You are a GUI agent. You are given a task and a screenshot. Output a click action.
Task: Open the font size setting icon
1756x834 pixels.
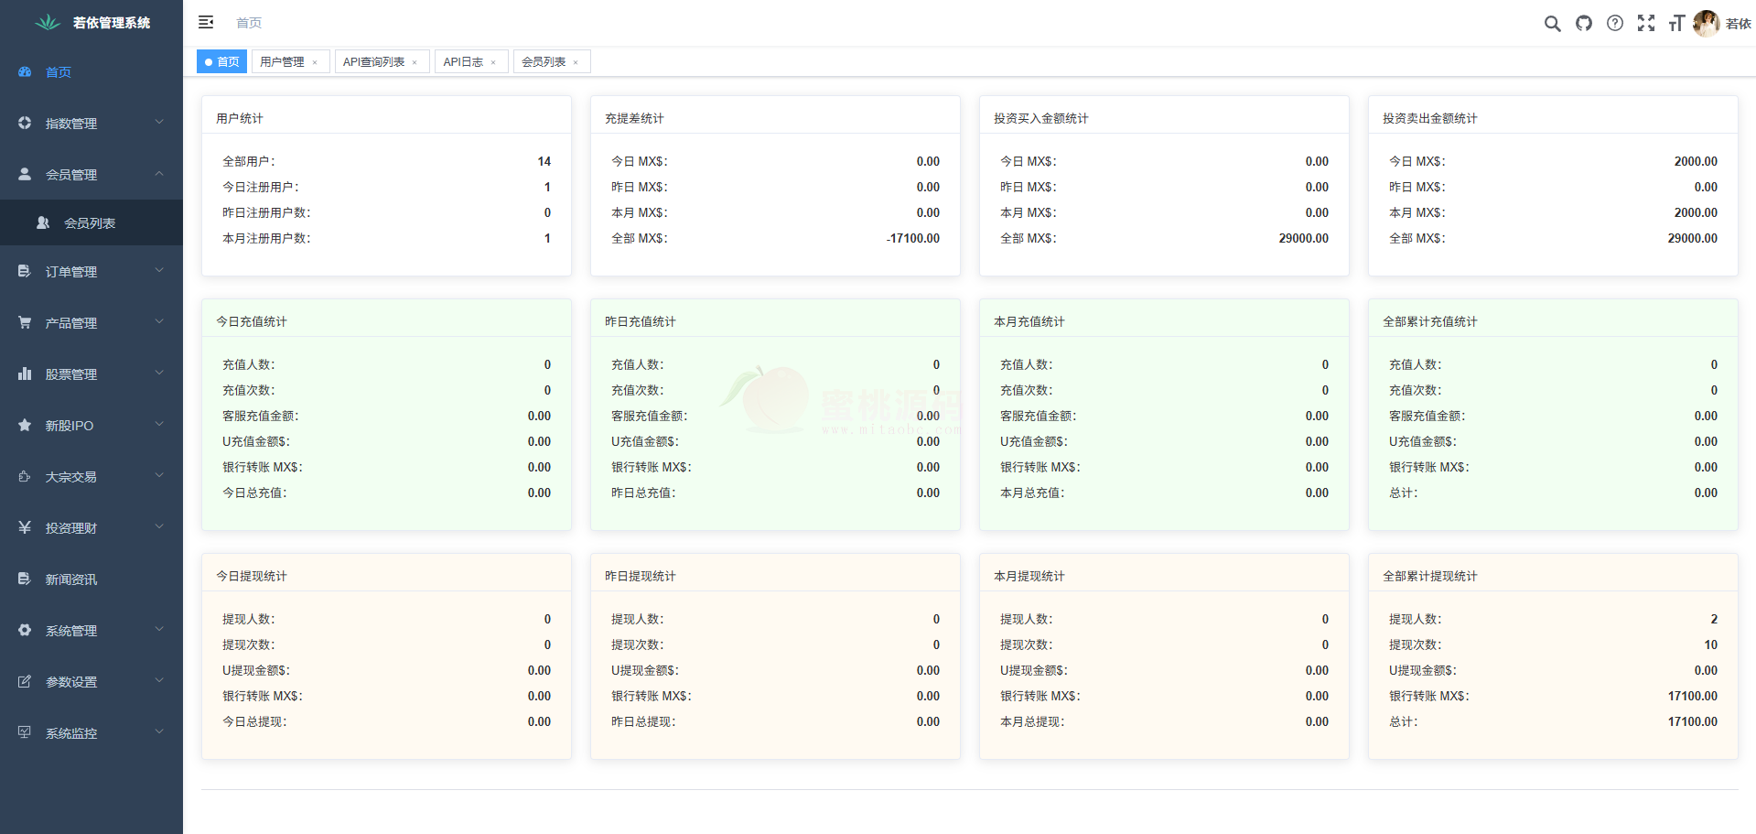(x=1676, y=24)
